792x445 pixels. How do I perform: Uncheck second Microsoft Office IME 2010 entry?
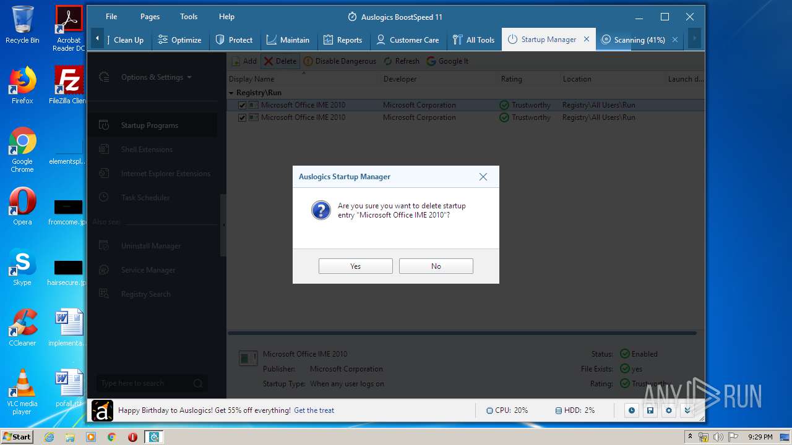point(242,117)
